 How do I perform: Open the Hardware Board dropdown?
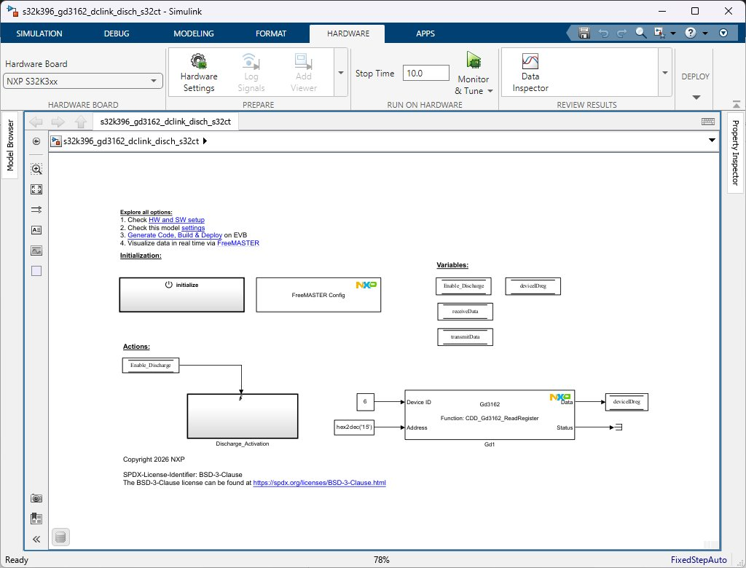pyautogui.click(x=83, y=81)
